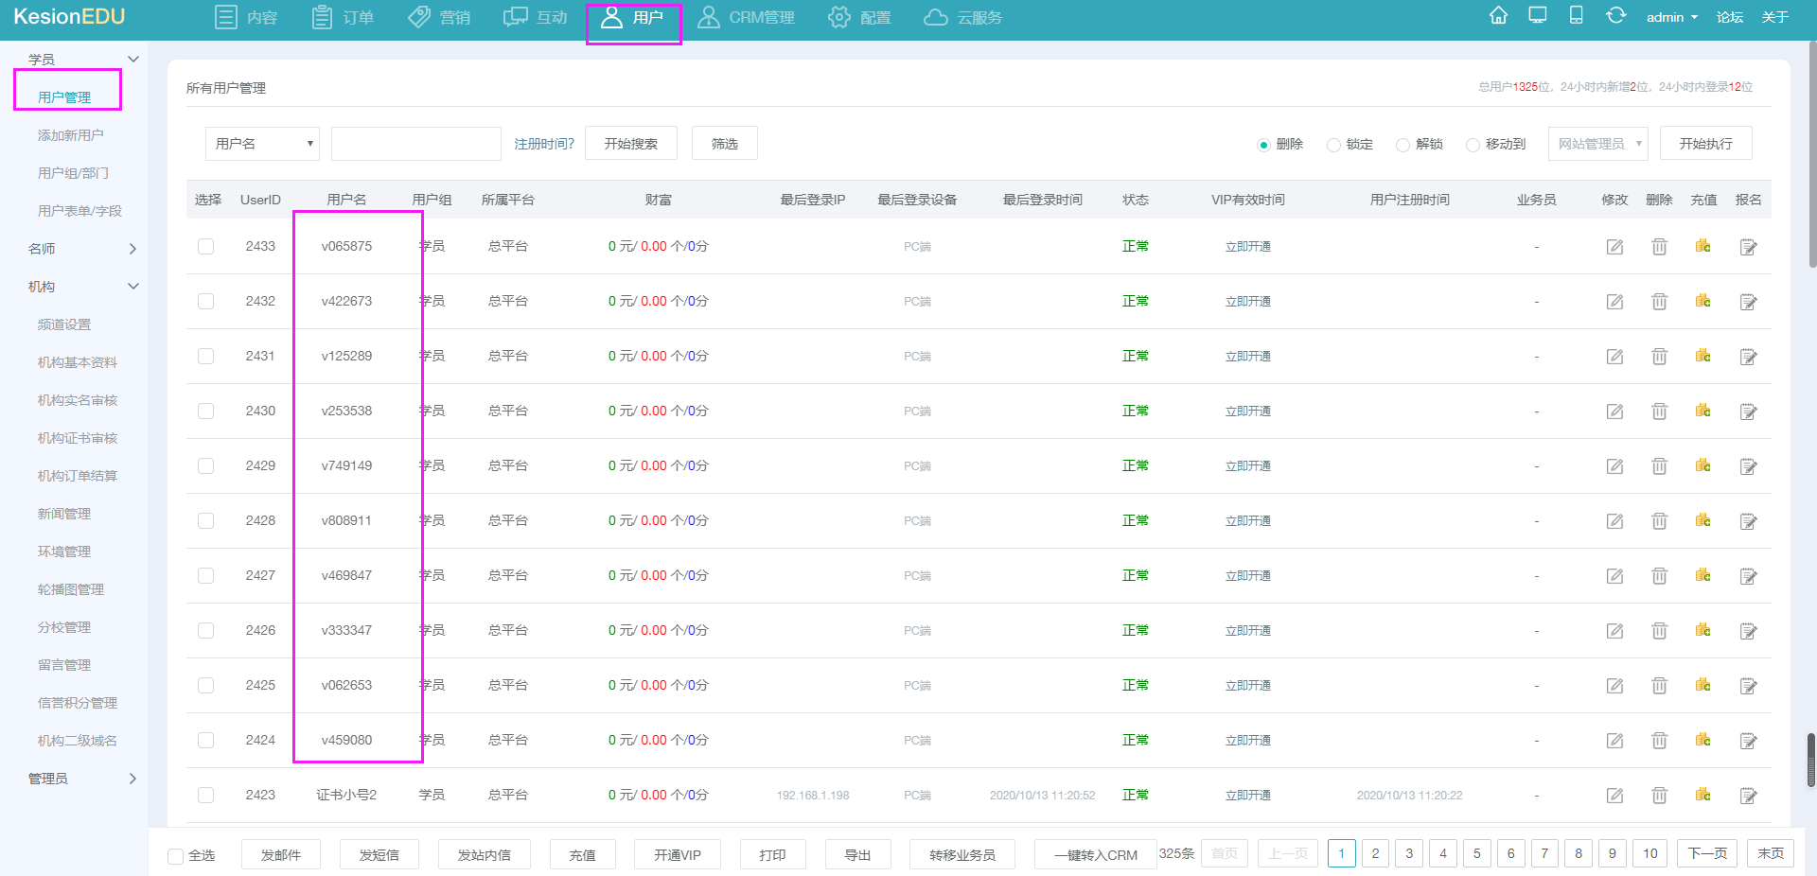Open the CRM管理 top menu
Screen dimensions: 1817x876
[746, 18]
